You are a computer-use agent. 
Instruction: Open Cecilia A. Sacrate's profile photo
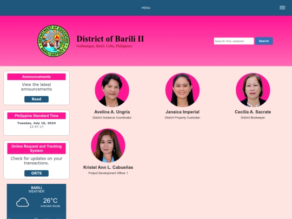(x=253, y=90)
